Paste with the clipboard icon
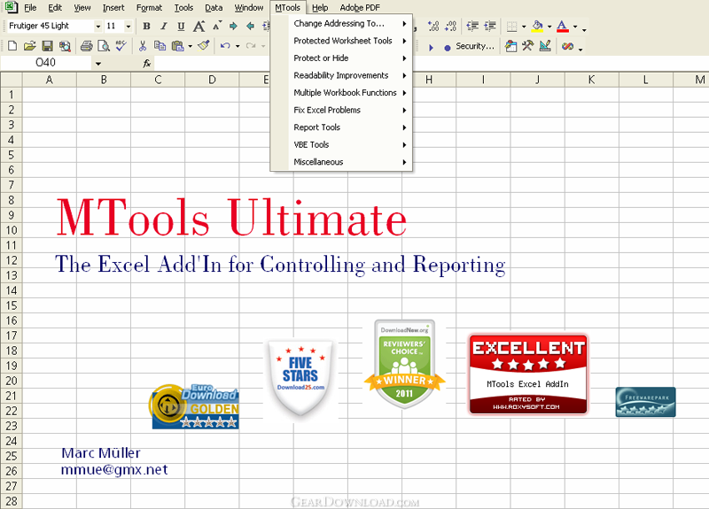Screen dimensions: 709x509 point(178,46)
